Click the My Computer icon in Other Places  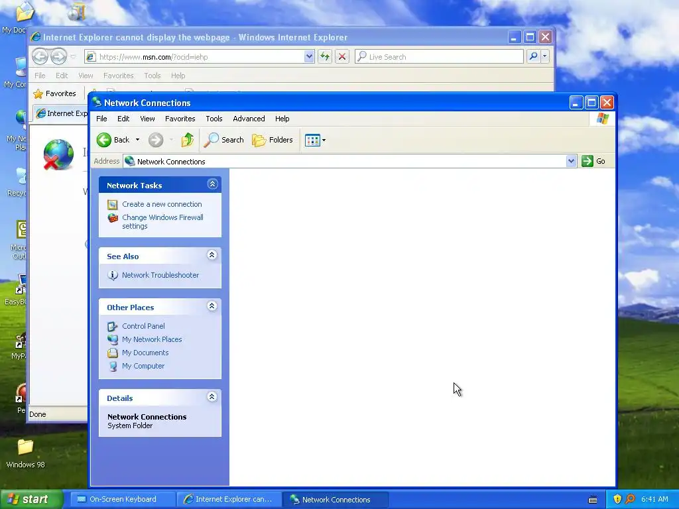(x=113, y=366)
